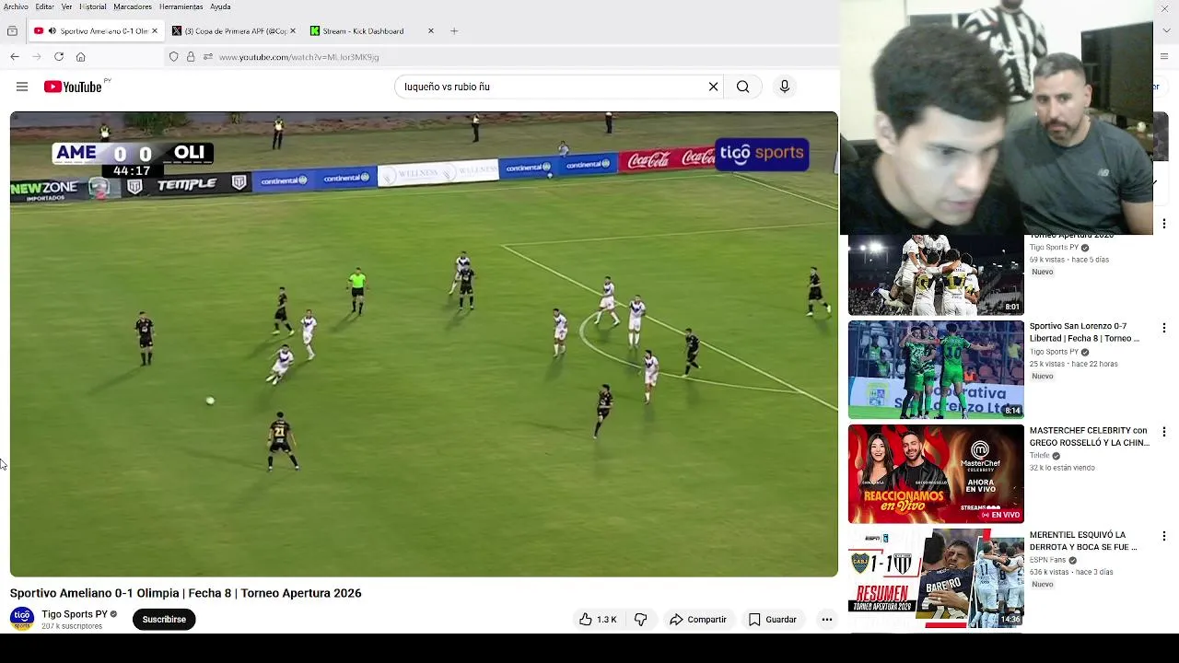Screen dimensions: 1179x663
Task: Close the Copa de Primera APF tab
Action: 293,31
